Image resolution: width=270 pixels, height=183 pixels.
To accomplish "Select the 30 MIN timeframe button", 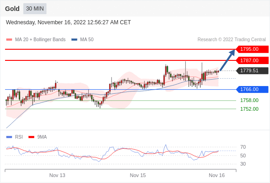I will [35, 9].
